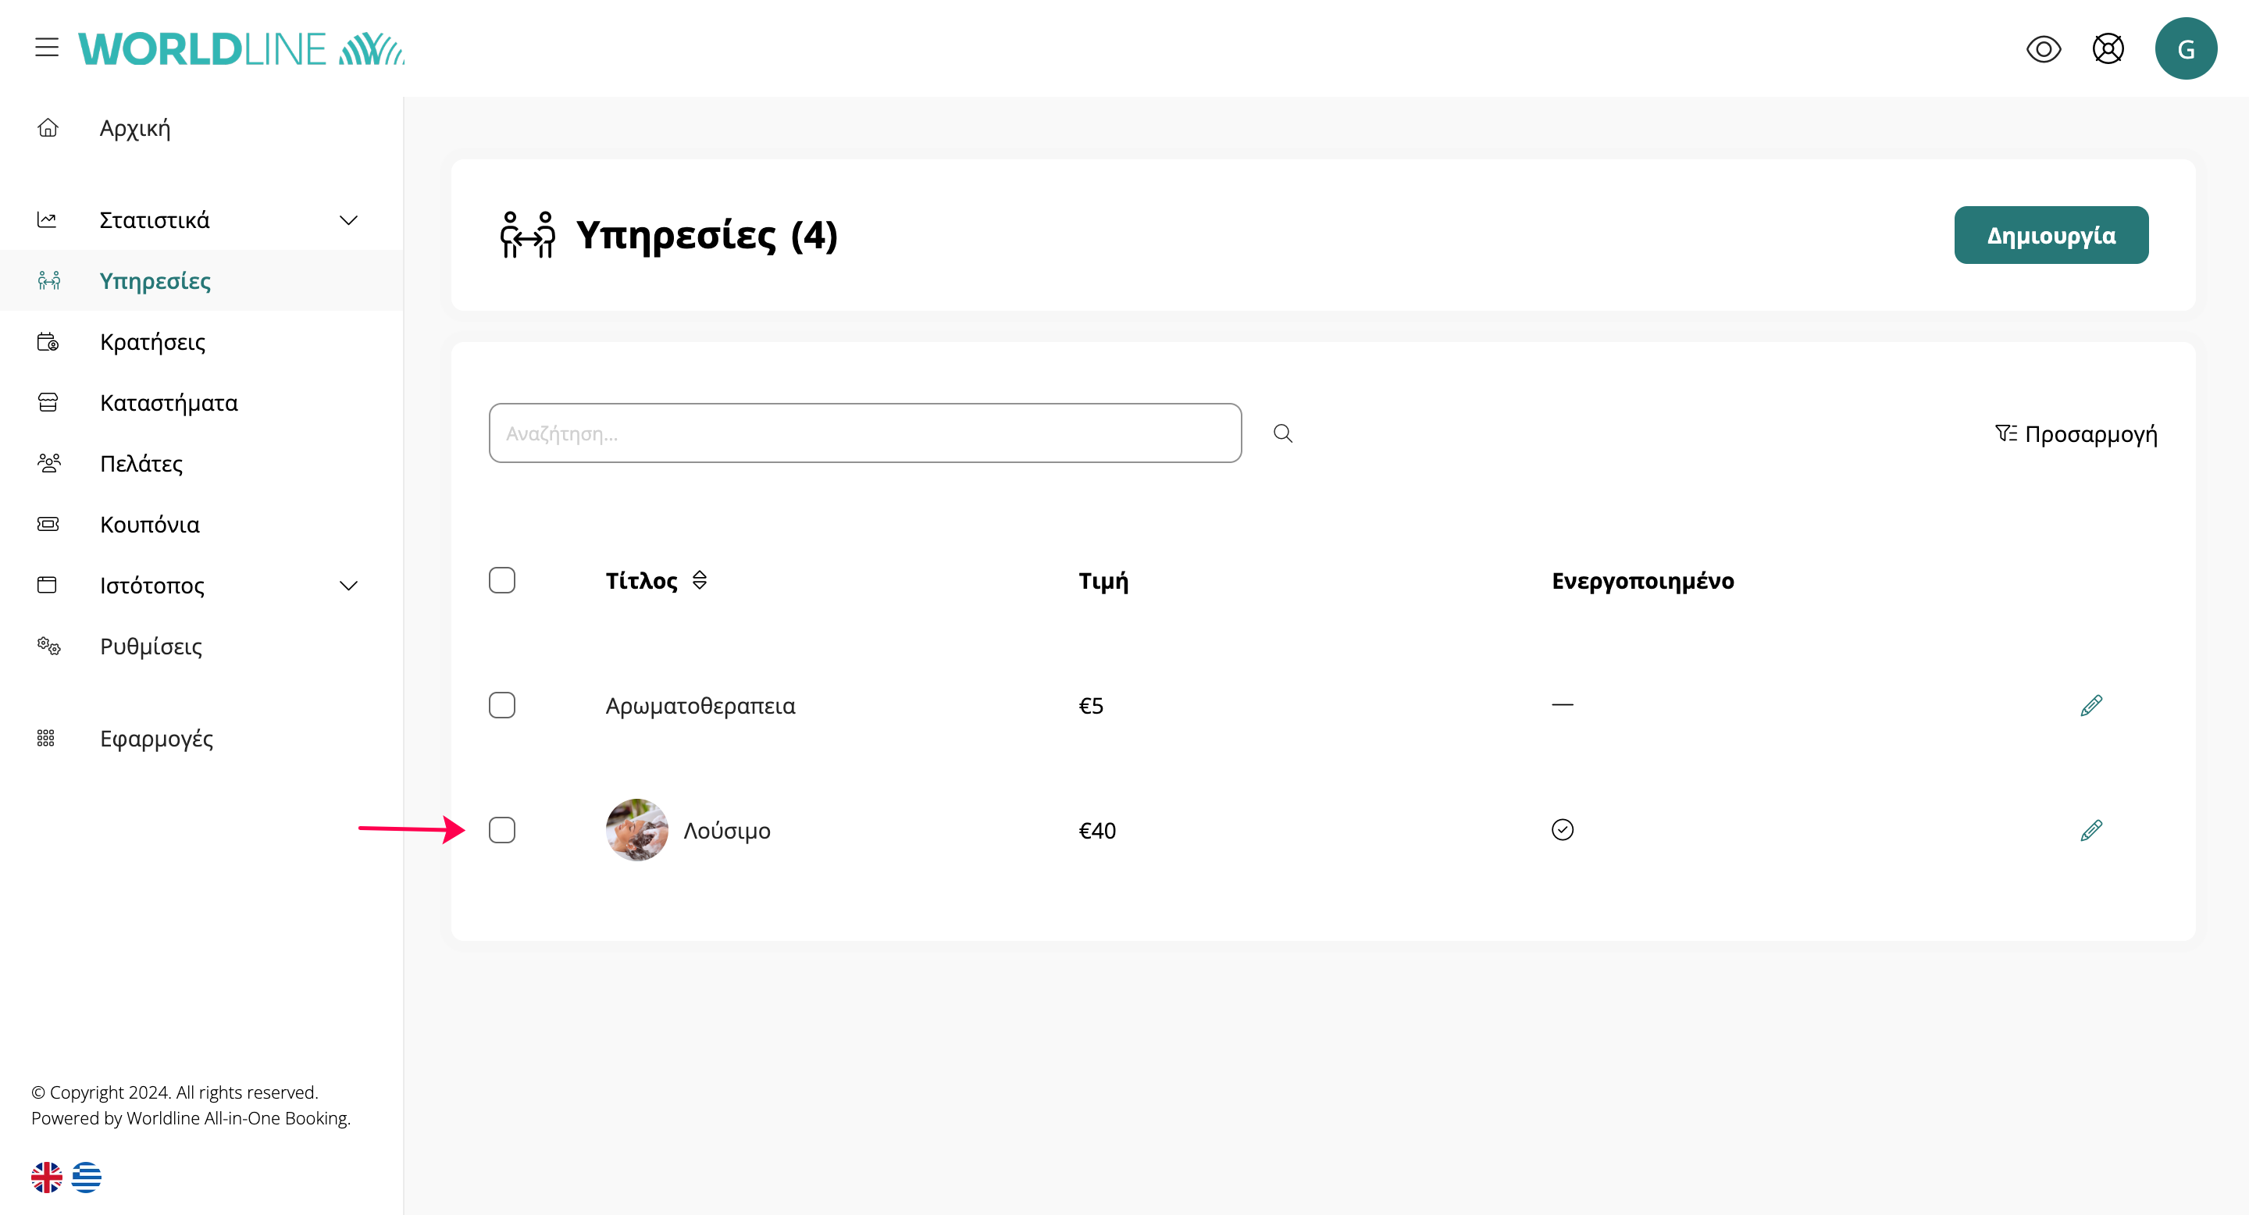Viewport: 2249px width, 1215px height.
Task: Click the Δημιουργία button
Action: coord(2051,236)
